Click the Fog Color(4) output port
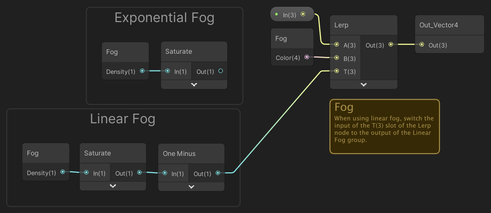The width and height of the screenshot is (491, 213). (307, 58)
